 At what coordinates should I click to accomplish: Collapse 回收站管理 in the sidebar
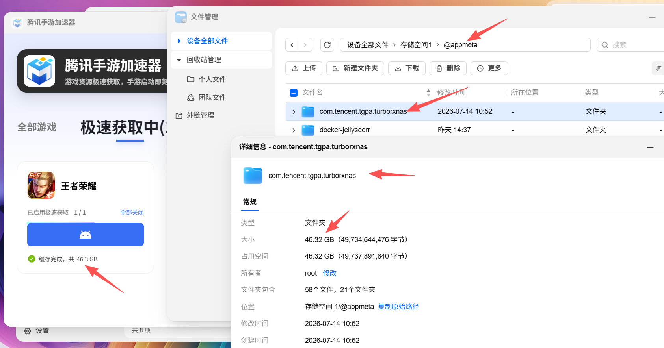tap(179, 60)
